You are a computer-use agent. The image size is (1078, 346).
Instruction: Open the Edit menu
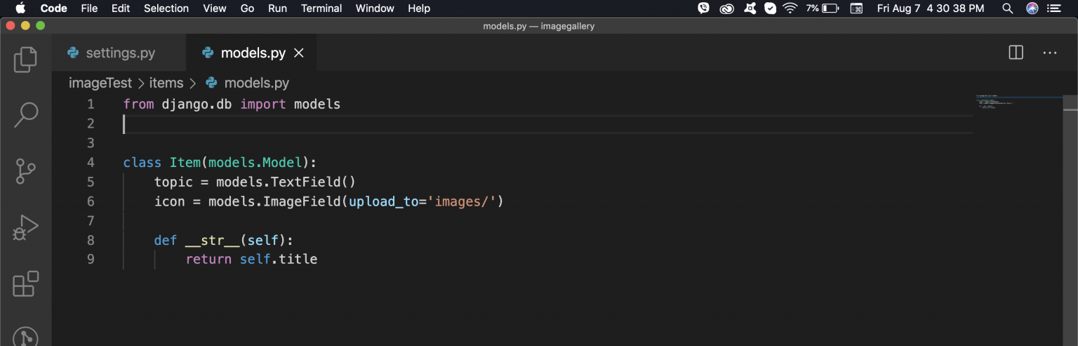tap(121, 8)
